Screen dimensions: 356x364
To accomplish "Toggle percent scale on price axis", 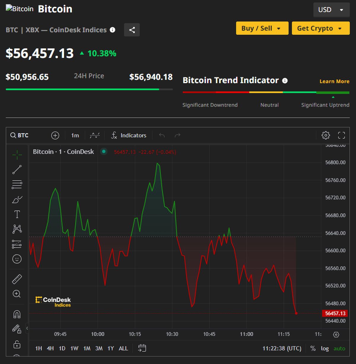I will point(313,348).
